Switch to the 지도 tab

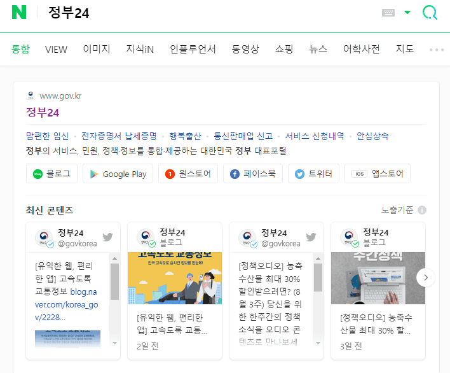[x=405, y=49]
